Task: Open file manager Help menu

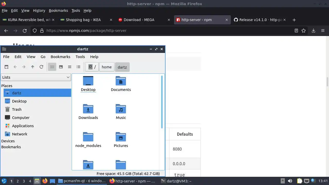Action: pyautogui.click(x=94, y=57)
